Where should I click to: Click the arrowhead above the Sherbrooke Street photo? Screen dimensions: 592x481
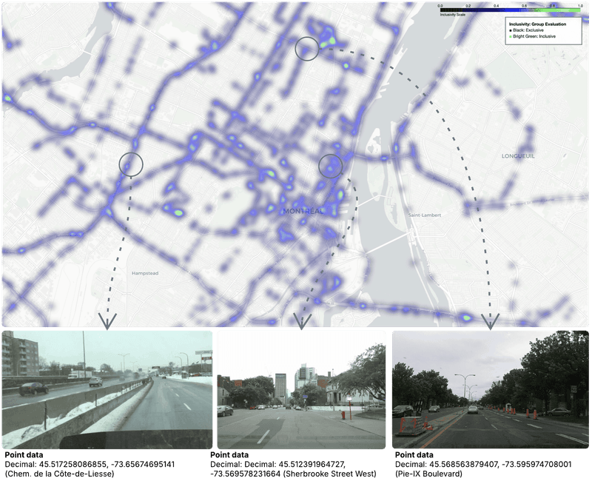[x=300, y=320]
